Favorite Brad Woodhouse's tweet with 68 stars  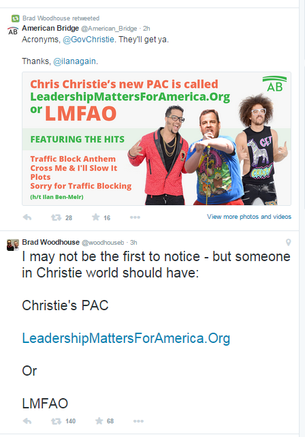pyautogui.click(x=99, y=421)
